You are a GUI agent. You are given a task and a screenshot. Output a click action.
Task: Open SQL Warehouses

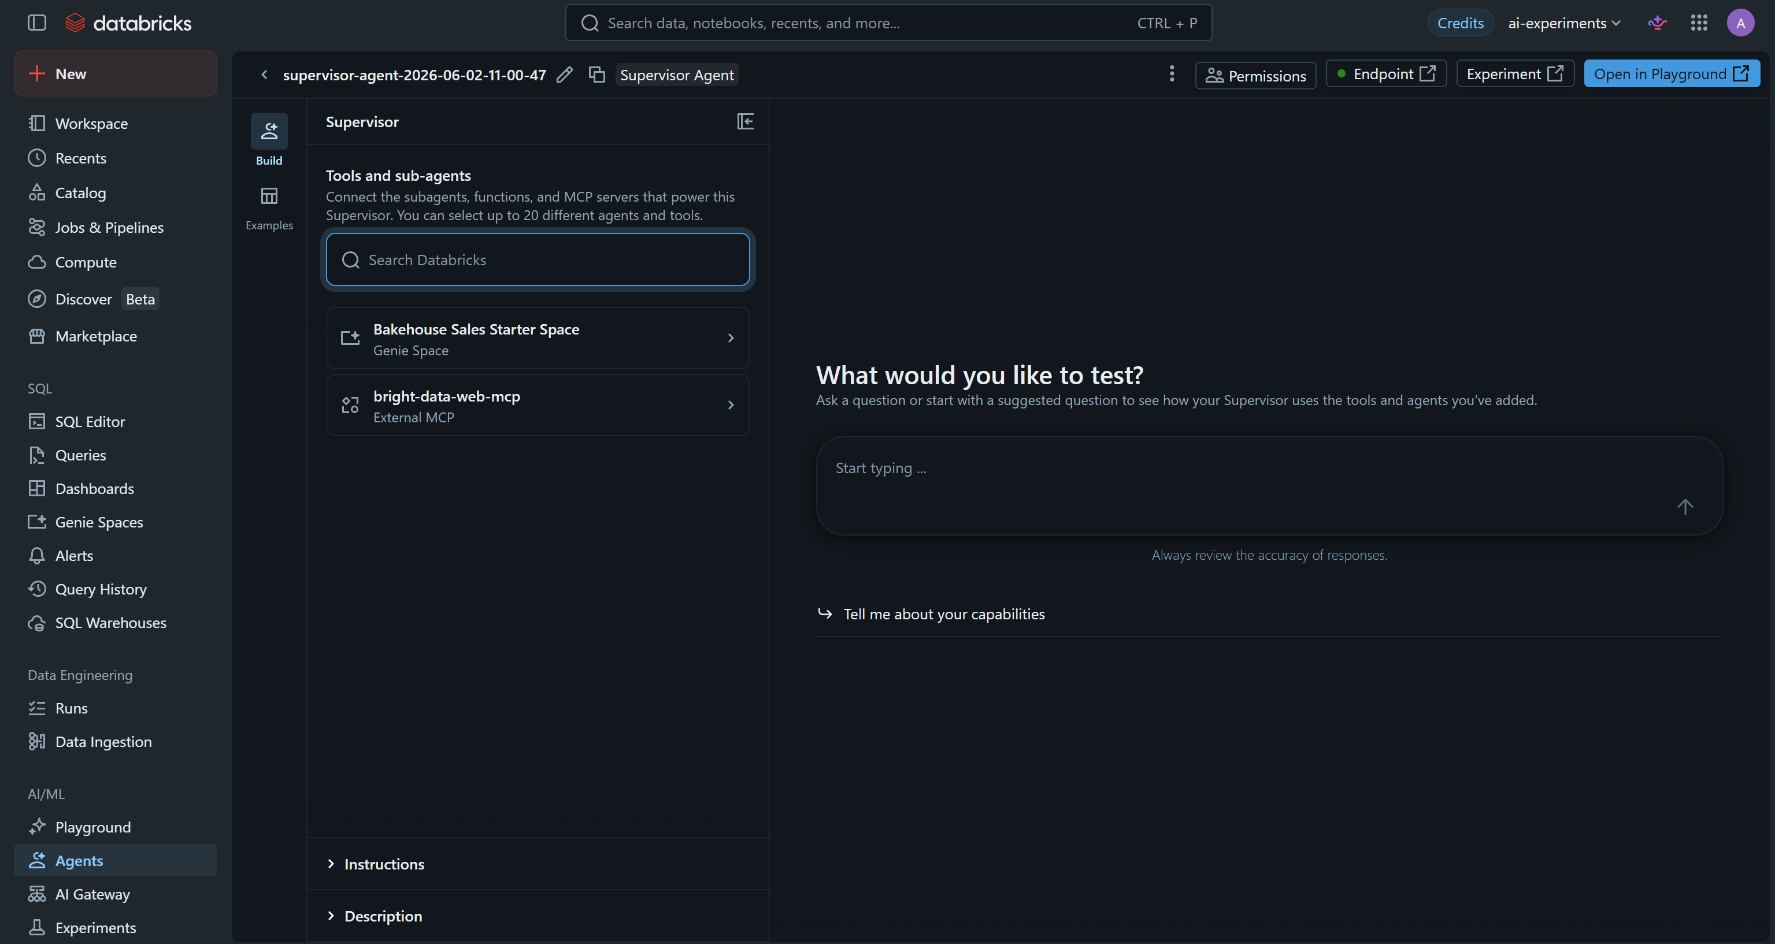coord(115,622)
